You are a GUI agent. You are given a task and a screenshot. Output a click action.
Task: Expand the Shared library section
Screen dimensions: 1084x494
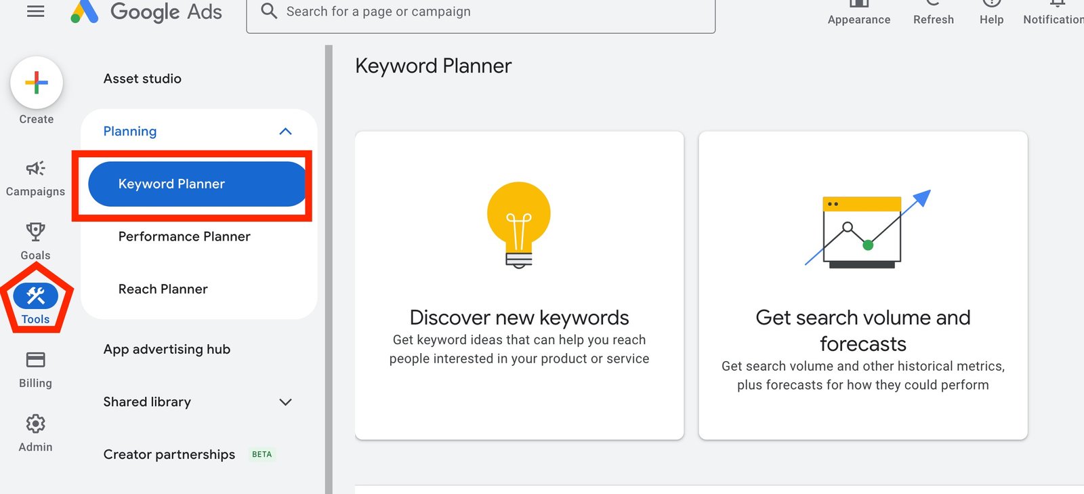pyautogui.click(x=285, y=402)
